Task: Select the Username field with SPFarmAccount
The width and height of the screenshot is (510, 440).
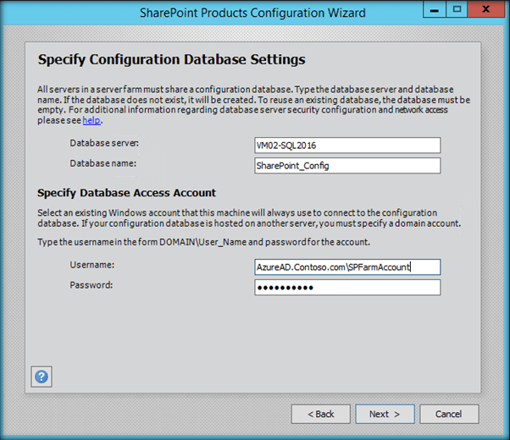Action: [x=347, y=267]
